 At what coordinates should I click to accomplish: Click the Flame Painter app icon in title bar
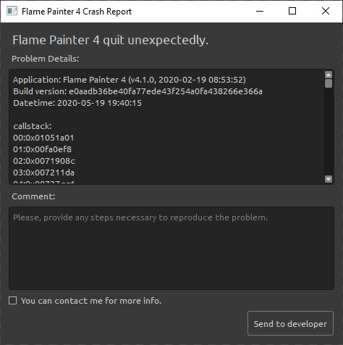12,11
